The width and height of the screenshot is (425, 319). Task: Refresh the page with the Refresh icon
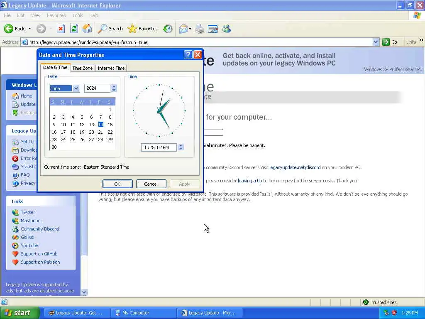(x=74, y=29)
